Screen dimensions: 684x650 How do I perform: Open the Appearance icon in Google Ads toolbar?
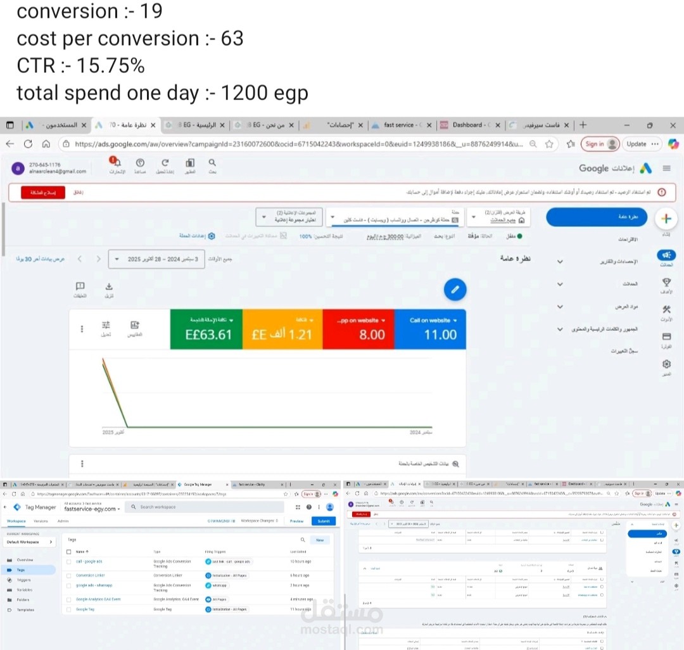pyautogui.click(x=190, y=163)
